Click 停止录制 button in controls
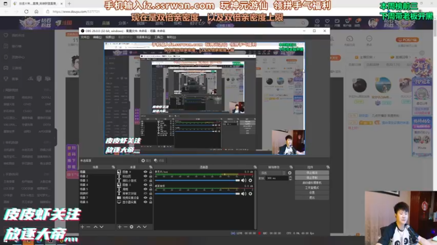The height and width of the screenshot is (245, 437). coord(312,178)
